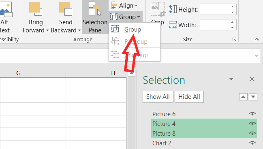Click the Height icon in Size group
The width and height of the screenshot is (263, 149).
click(173, 9)
